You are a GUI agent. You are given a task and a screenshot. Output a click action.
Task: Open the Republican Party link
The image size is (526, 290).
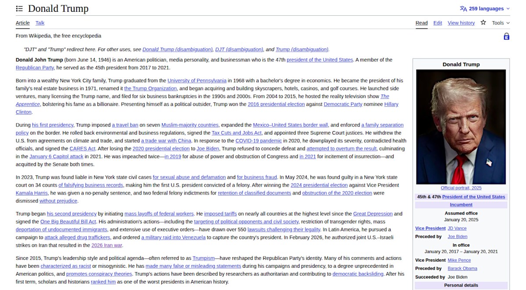coord(35,68)
